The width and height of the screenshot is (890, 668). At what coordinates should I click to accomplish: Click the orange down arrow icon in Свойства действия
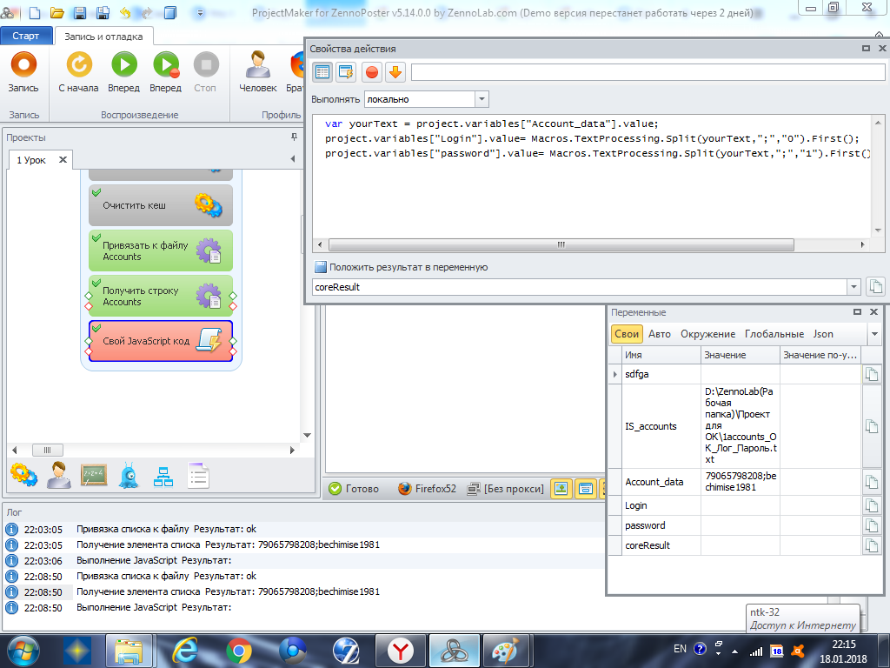[395, 72]
